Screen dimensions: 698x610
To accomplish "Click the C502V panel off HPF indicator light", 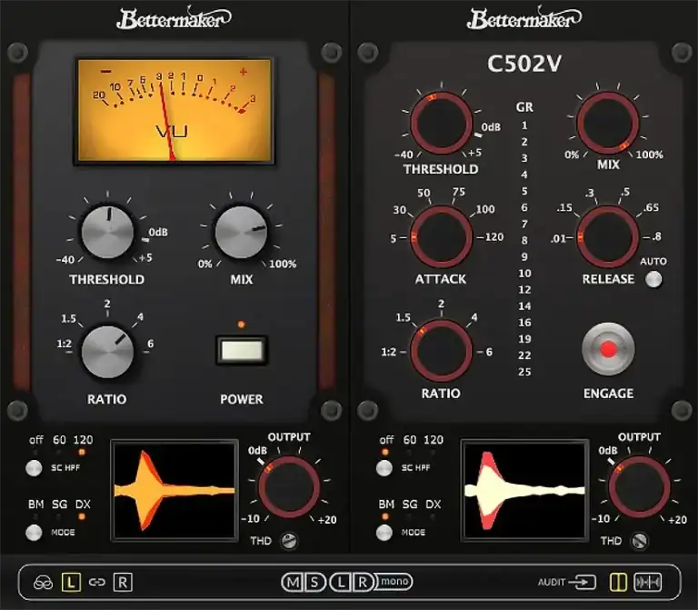I will pos(385,453).
